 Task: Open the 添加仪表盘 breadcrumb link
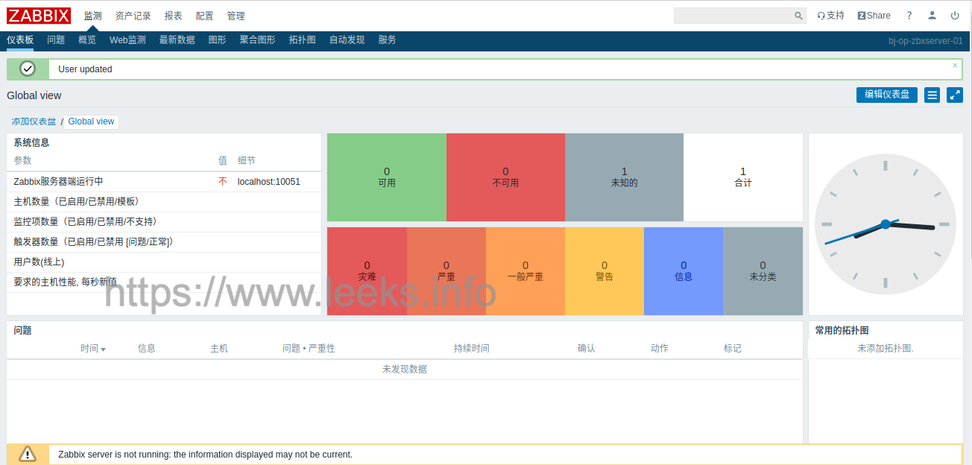pyautogui.click(x=34, y=121)
